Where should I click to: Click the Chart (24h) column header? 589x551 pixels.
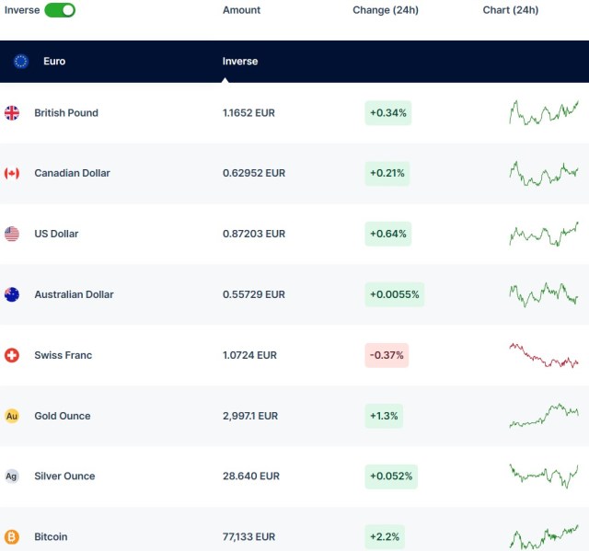tap(511, 10)
